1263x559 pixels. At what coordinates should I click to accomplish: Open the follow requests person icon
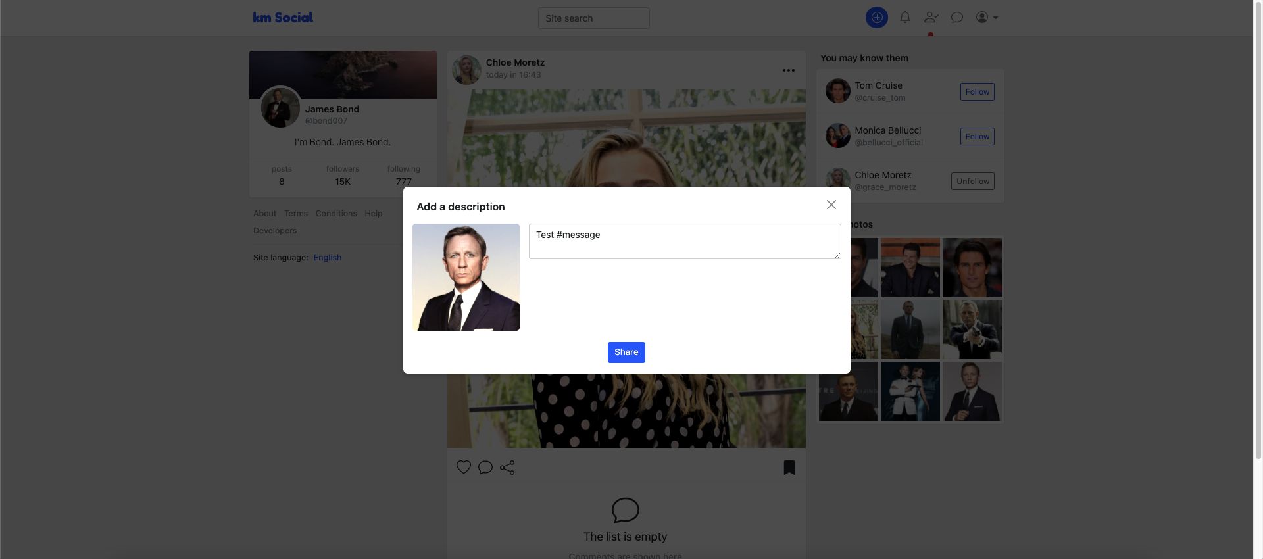[x=931, y=18]
